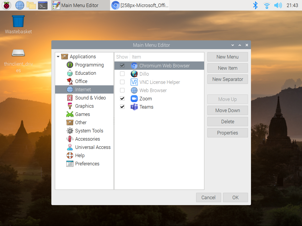
Task: Click the volume speaker tray icon
Action: (278, 5)
